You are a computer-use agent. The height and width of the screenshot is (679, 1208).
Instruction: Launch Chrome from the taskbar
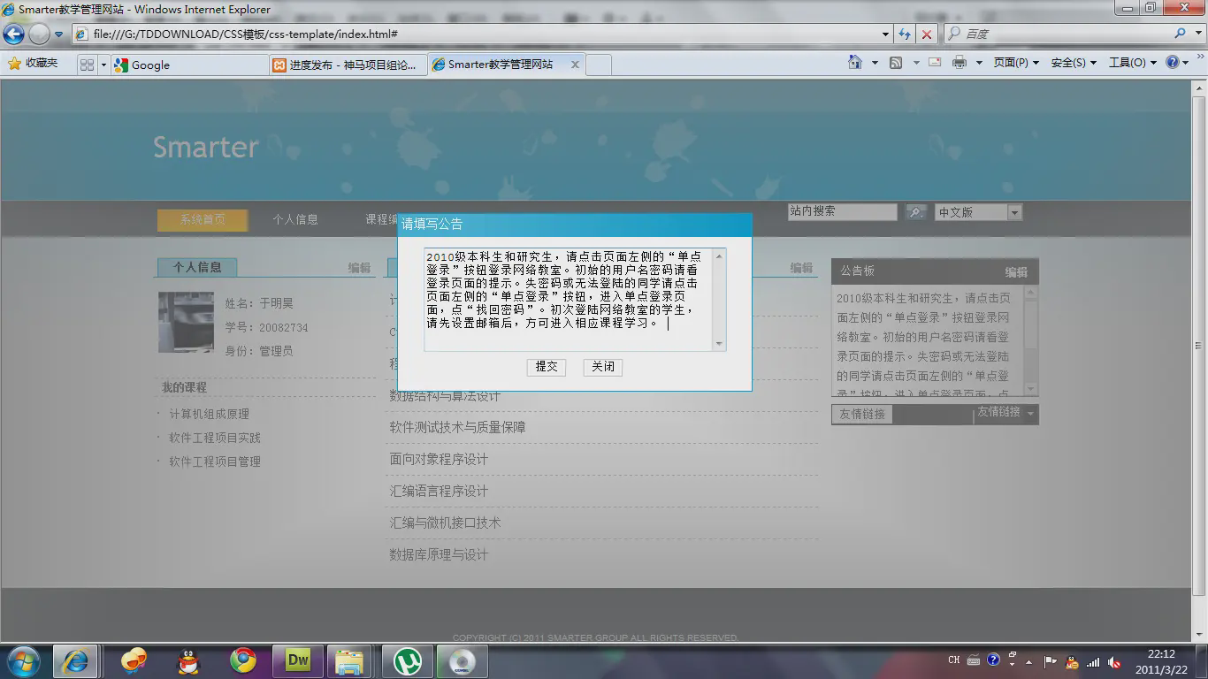tap(243, 660)
